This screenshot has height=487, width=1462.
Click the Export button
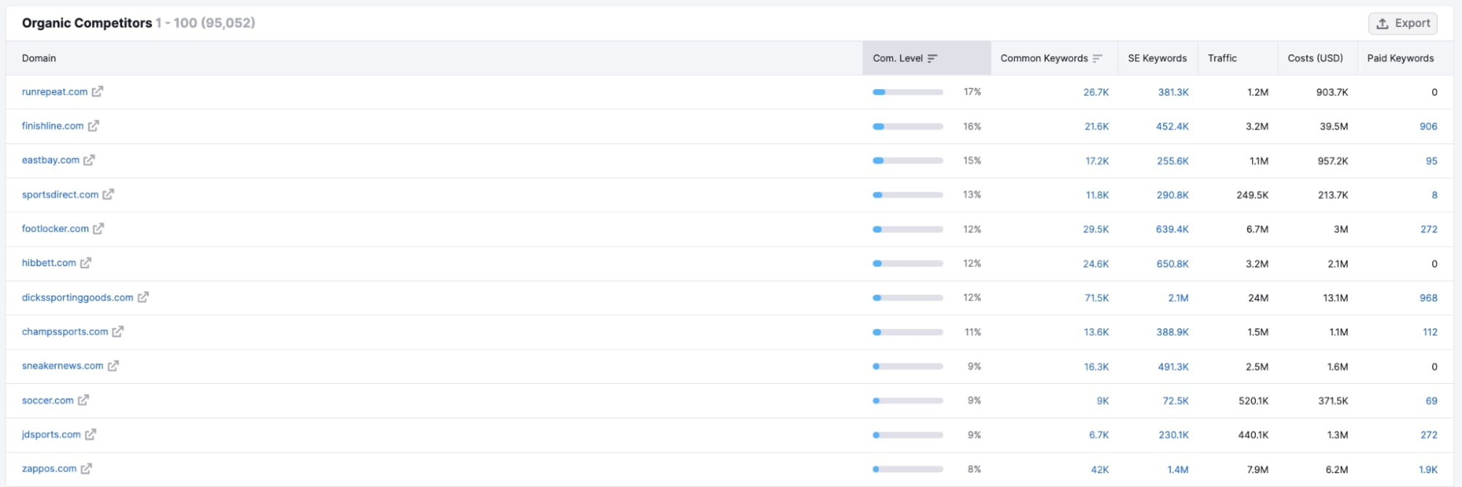tap(1403, 23)
